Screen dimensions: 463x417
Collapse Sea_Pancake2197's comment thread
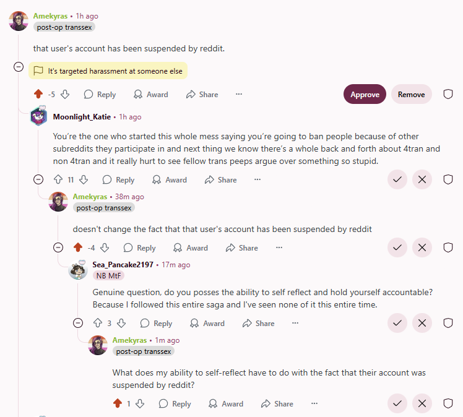coord(78,323)
